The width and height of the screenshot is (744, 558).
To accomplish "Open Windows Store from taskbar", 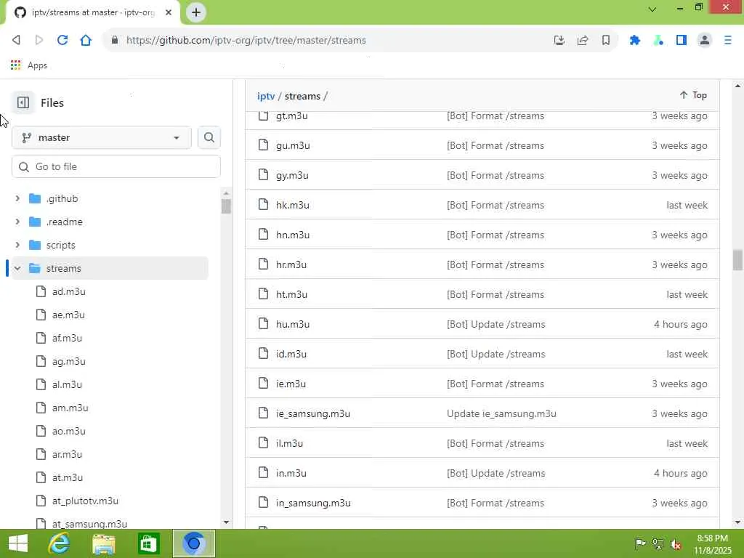I will [148, 543].
